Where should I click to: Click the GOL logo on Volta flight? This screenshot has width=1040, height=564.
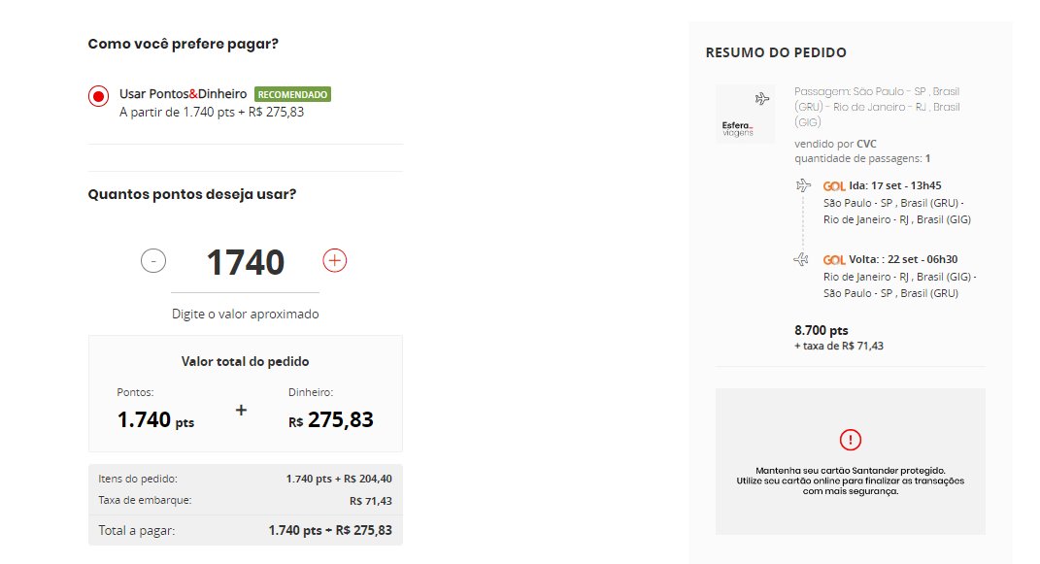point(834,260)
